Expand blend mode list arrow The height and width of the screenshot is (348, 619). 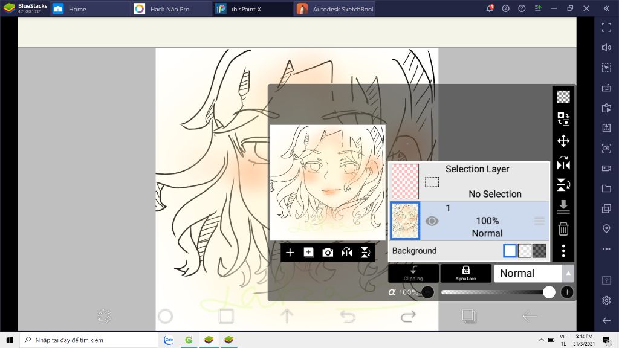pos(568,273)
